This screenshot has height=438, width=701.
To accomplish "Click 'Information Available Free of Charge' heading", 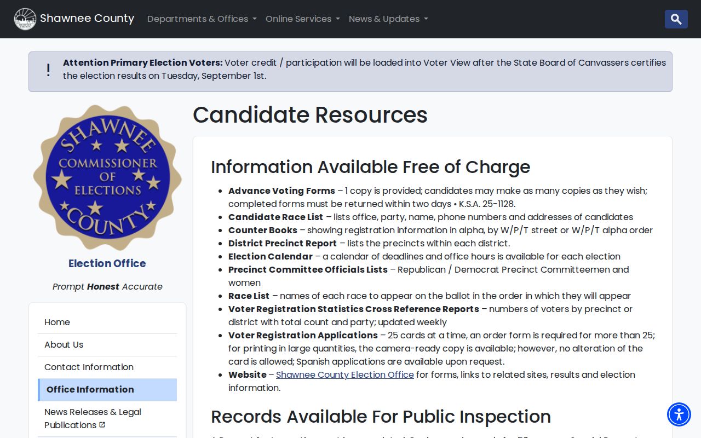I will coord(371,167).
